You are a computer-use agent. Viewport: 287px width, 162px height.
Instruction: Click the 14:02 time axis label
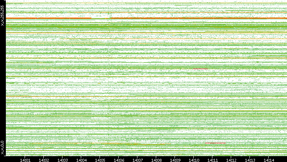point(44,160)
